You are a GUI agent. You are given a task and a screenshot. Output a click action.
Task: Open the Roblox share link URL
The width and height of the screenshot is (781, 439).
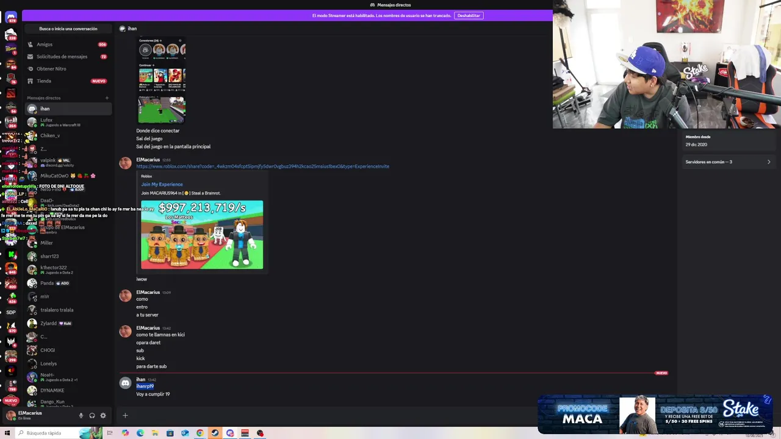point(262,166)
